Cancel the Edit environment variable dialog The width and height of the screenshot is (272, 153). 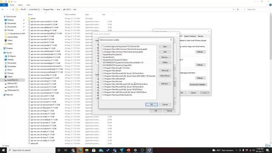(x=165, y=105)
